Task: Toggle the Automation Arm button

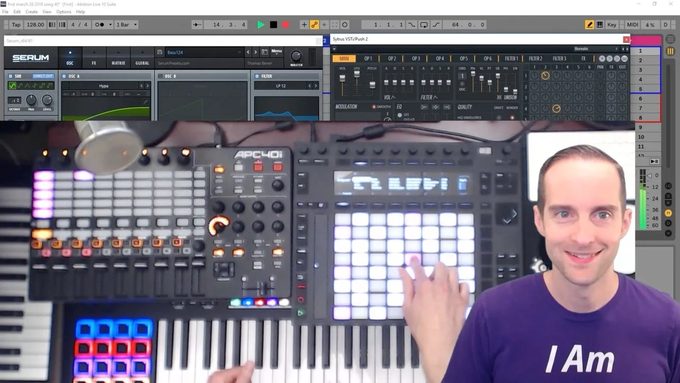Action: (314, 24)
